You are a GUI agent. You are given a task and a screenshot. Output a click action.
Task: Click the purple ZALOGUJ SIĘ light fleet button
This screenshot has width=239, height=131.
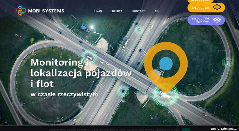pyautogui.click(x=206, y=20)
